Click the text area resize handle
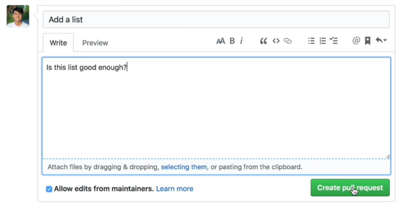Image resolution: width=404 pixels, height=209 pixels. point(388,156)
